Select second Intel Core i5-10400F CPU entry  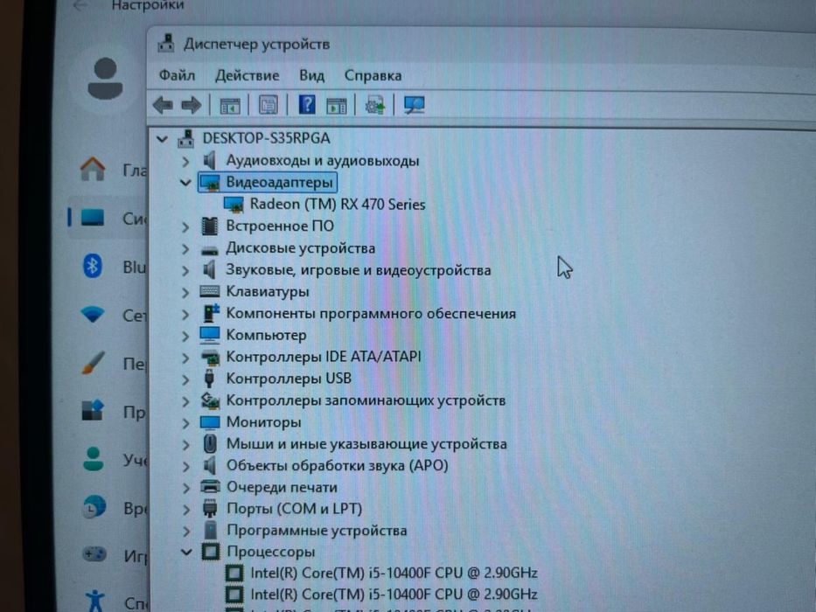click(x=394, y=595)
